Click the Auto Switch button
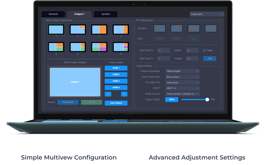Screen dimensions: 266x165 click(116, 103)
